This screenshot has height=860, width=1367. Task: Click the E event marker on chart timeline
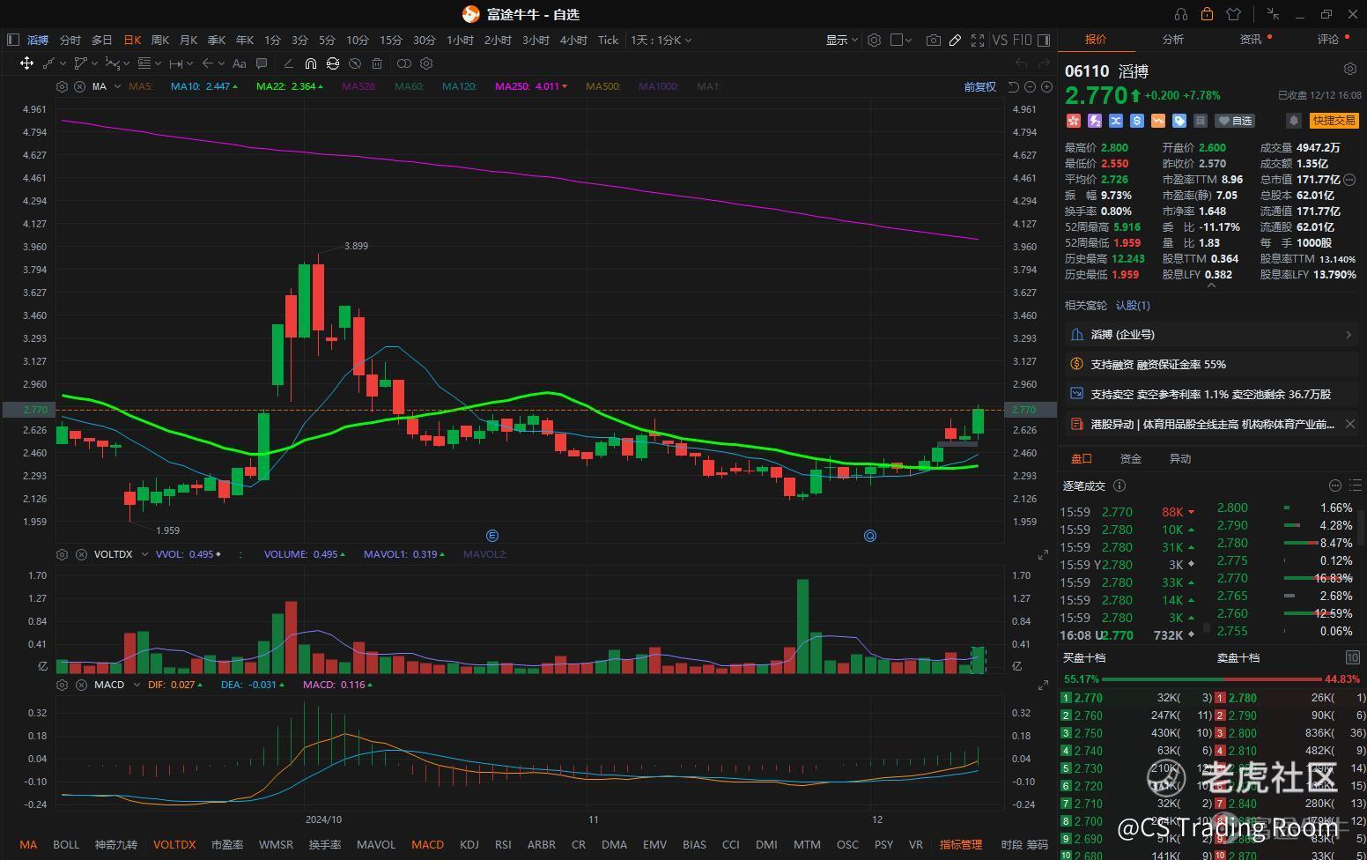[492, 536]
